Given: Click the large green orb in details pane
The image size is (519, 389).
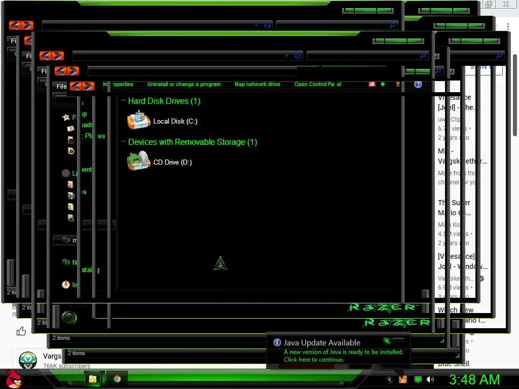Looking at the screenshot, I should [69, 318].
